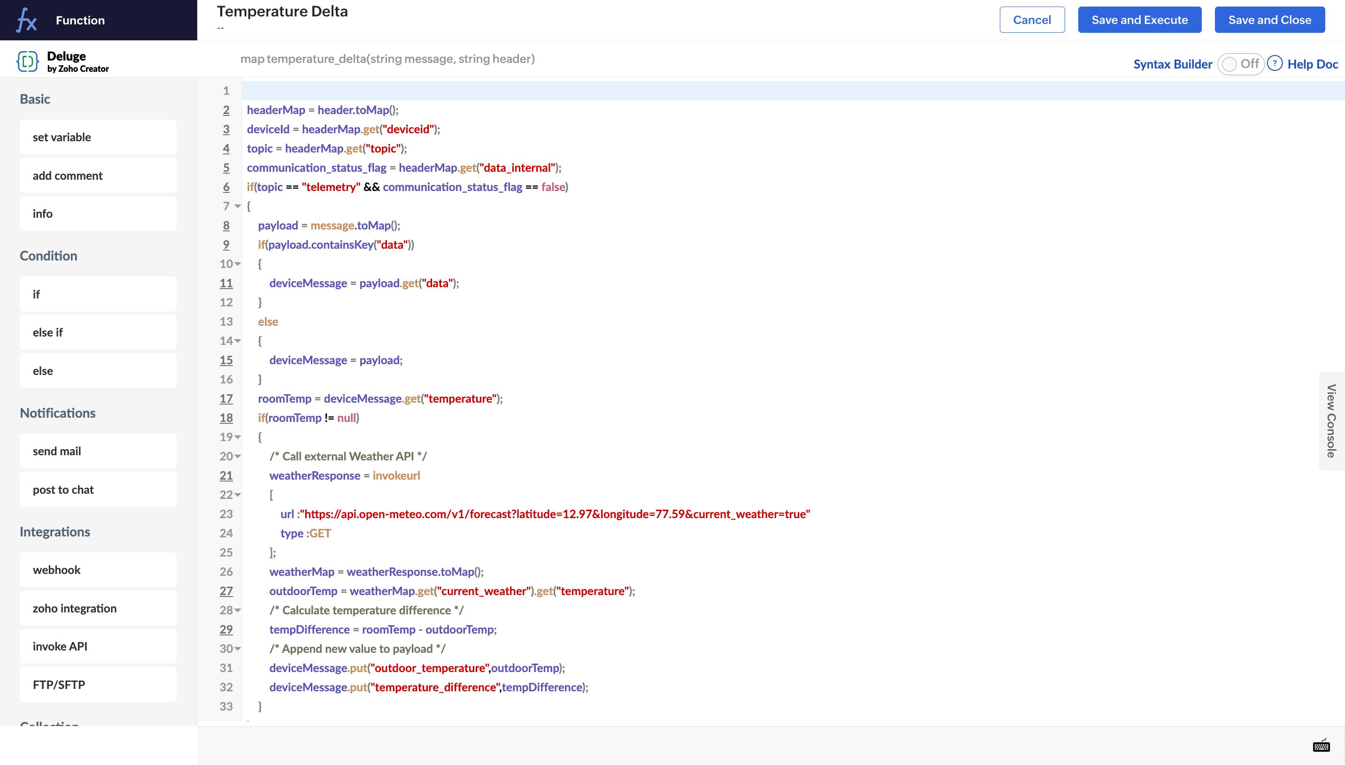Collapse the code block at line 7
This screenshot has width=1345, height=765.
tap(238, 207)
